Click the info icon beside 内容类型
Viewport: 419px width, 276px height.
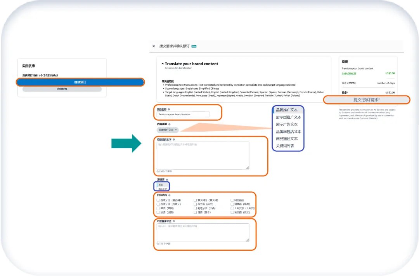tap(170, 124)
